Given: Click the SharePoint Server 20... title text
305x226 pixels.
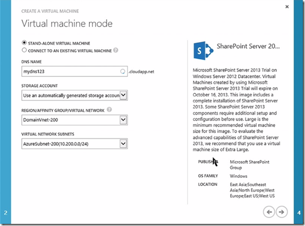Looking at the screenshot, I should 248,46.
